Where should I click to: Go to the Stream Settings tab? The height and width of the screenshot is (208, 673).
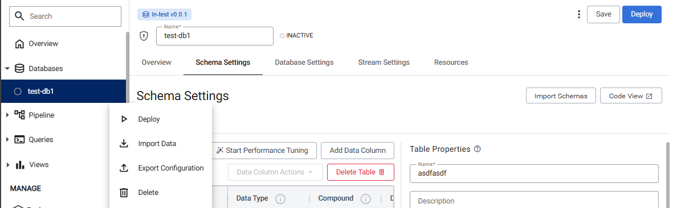click(x=384, y=63)
